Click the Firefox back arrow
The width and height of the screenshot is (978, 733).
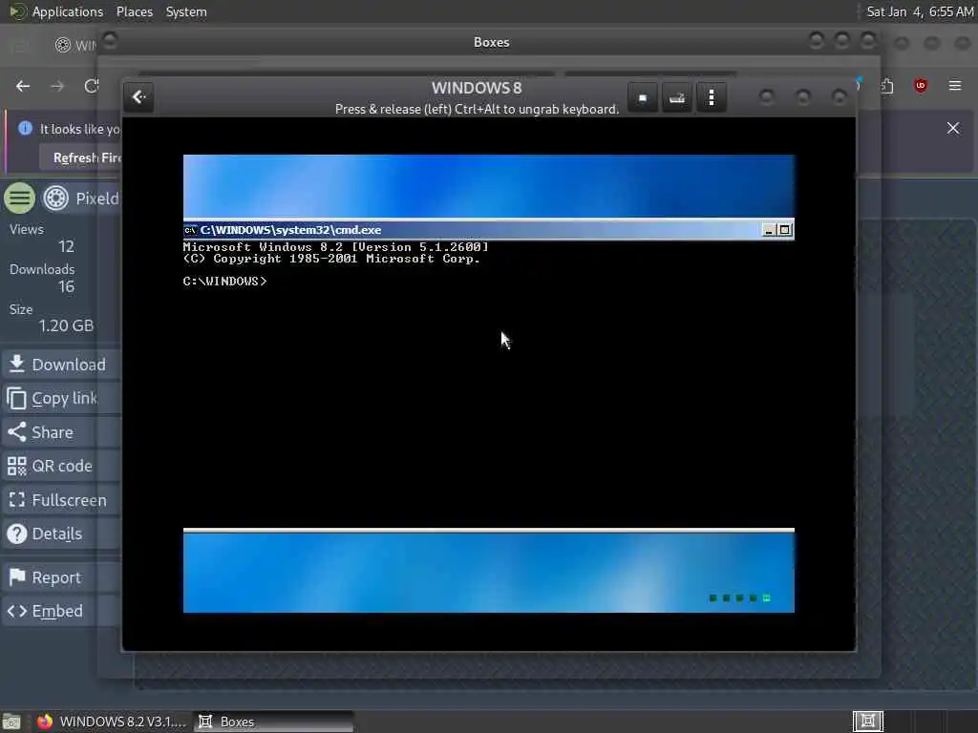click(x=23, y=86)
